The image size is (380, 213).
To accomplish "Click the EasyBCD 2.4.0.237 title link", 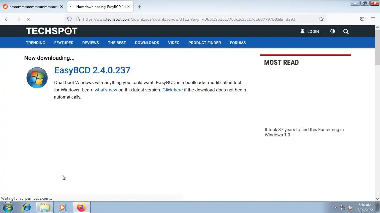I will 92,70.
